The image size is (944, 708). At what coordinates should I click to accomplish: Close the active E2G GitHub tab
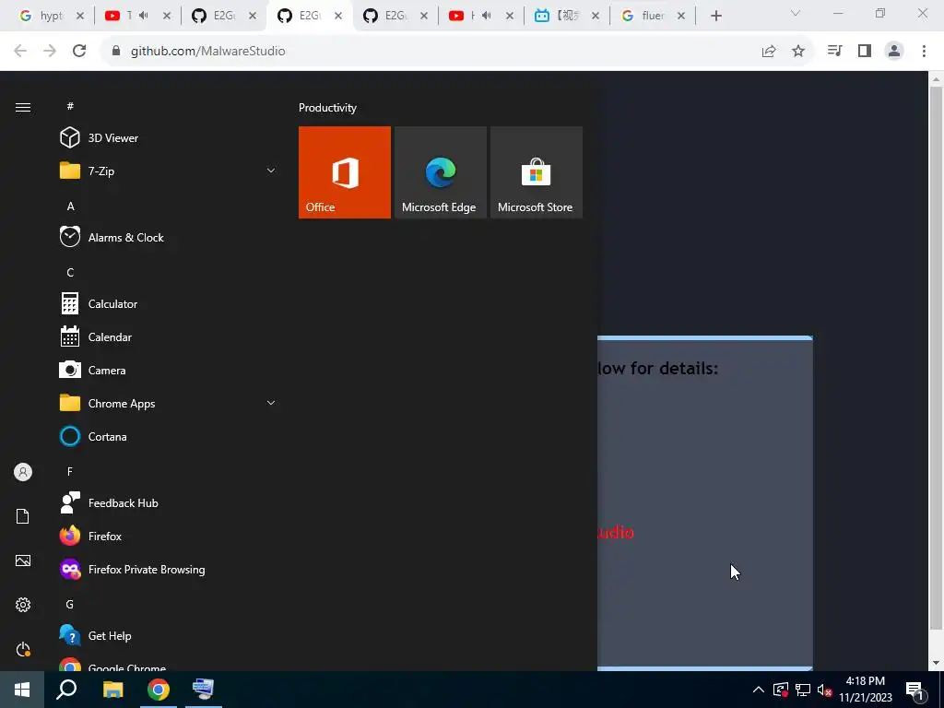(x=338, y=16)
